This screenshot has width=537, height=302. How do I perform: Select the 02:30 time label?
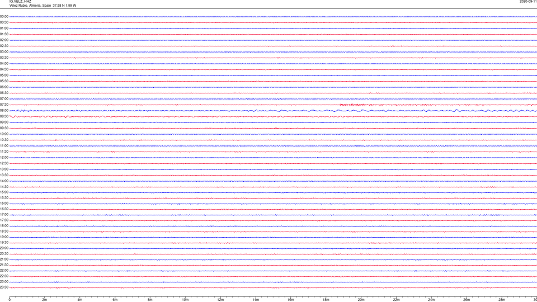(x=4, y=46)
